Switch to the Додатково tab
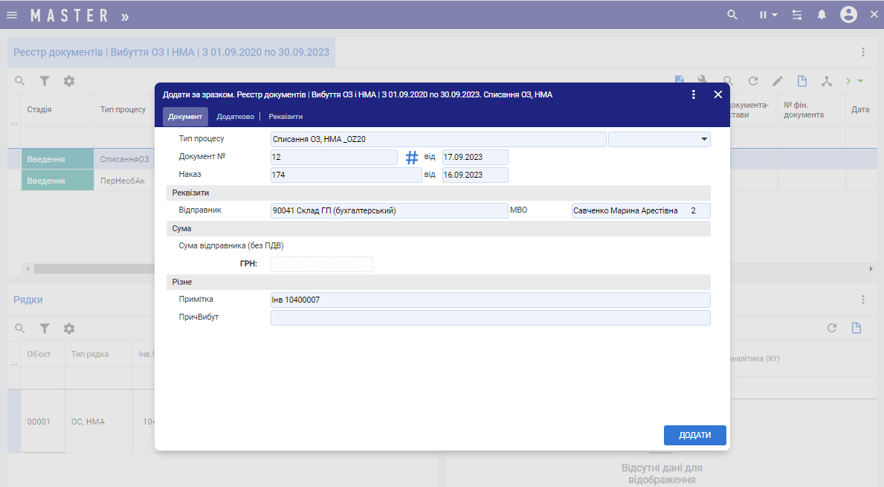Viewport: 884px width, 487px height. click(x=235, y=117)
